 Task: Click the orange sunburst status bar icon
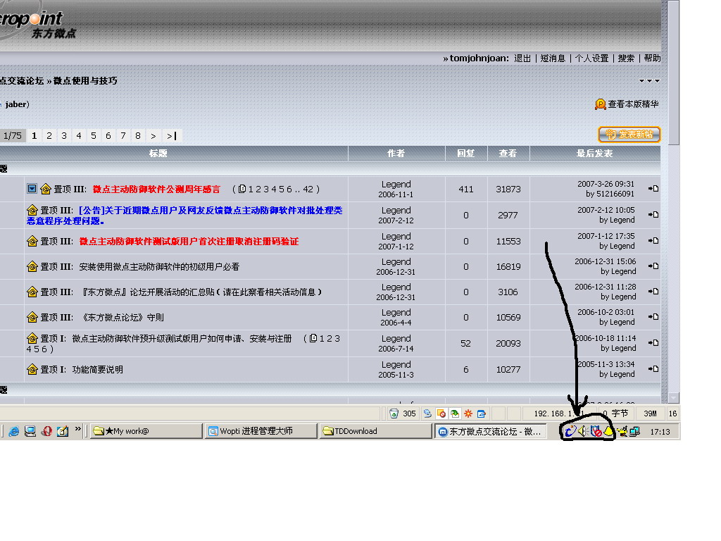468,413
